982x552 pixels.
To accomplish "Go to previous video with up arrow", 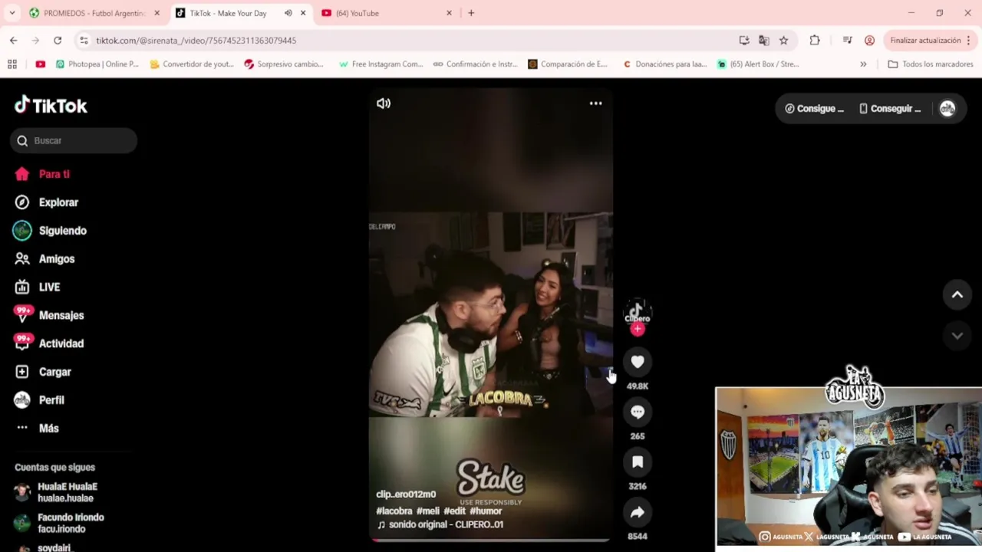I will click(x=957, y=294).
